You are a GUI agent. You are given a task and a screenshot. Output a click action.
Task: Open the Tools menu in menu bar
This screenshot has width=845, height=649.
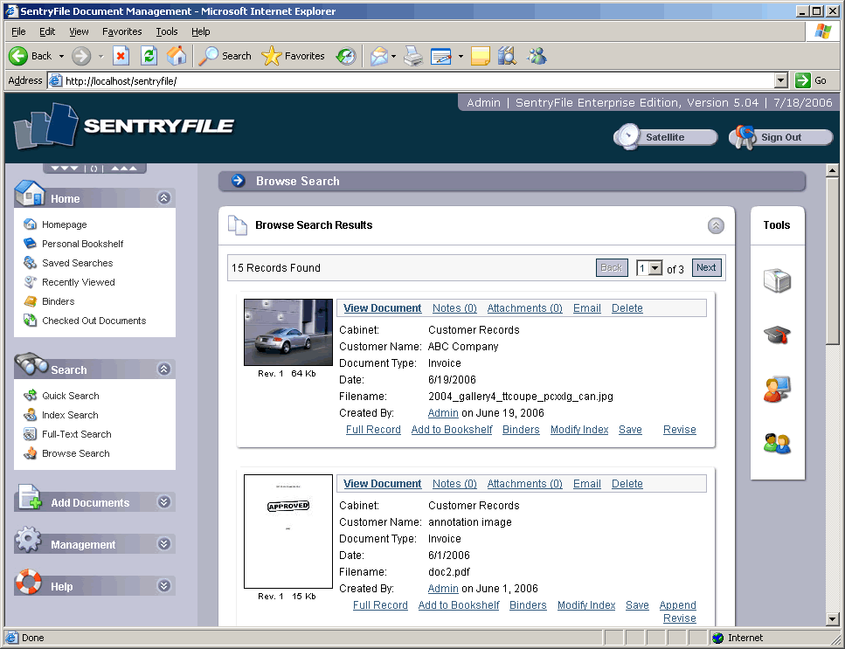click(x=166, y=31)
